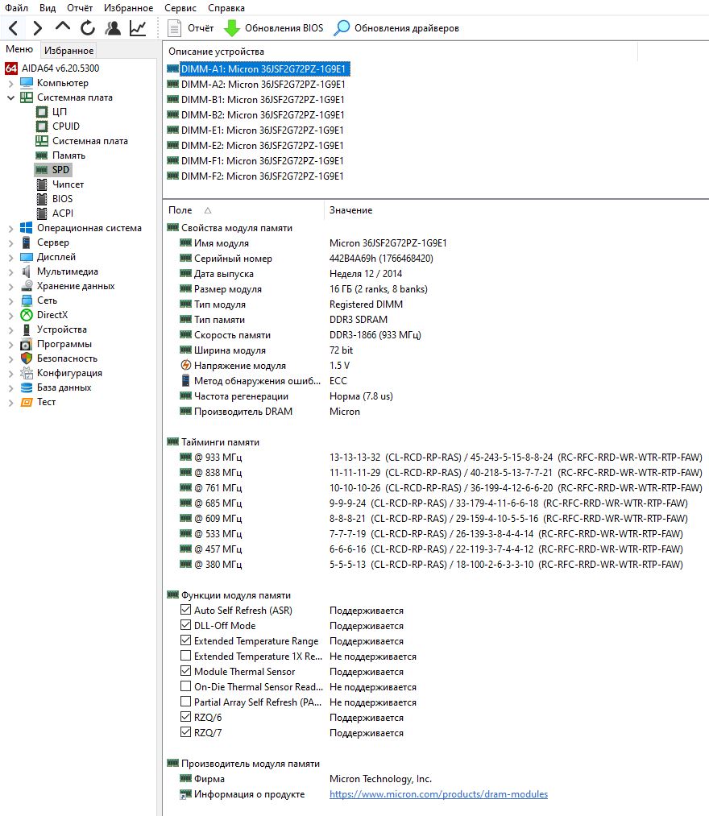Expand the Сеть tree node
The height and width of the screenshot is (816, 709).
pos(10,300)
